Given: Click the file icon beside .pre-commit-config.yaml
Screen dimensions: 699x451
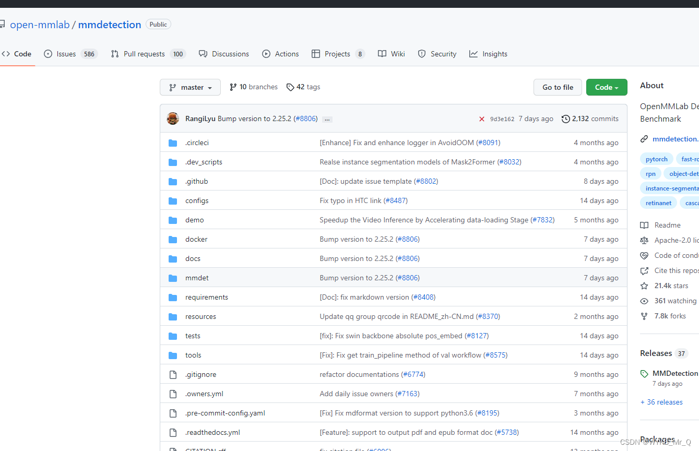Looking at the screenshot, I should [x=173, y=413].
